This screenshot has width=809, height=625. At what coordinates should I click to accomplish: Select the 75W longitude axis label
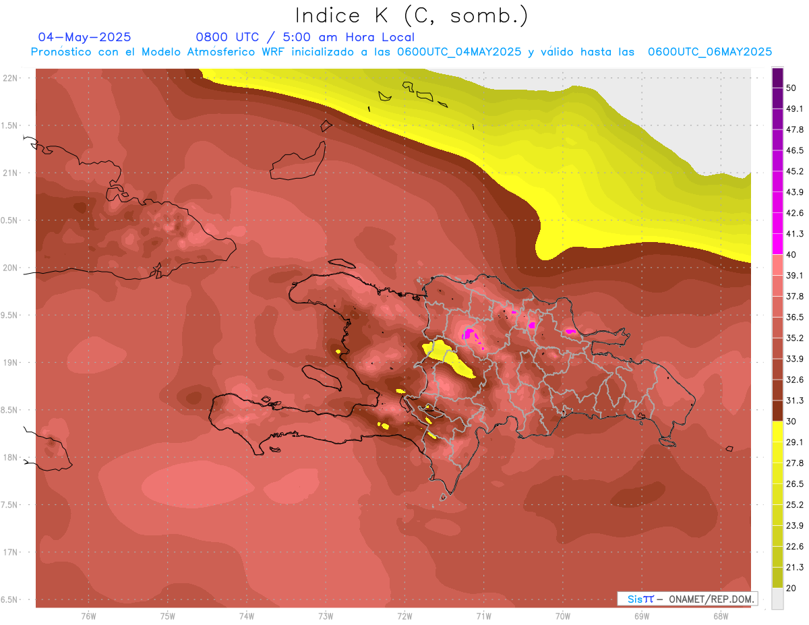coord(167,616)
